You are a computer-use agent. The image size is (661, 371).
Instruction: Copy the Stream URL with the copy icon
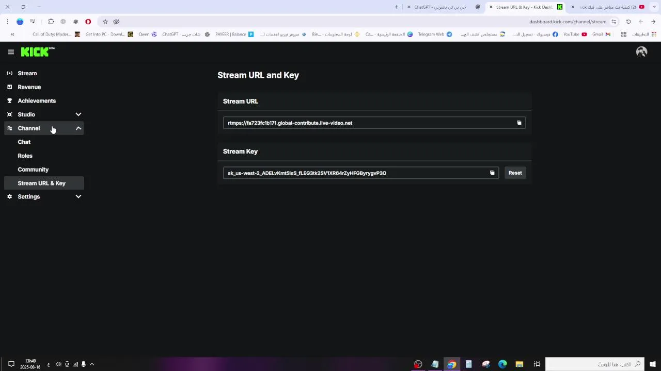coord(519,123)
